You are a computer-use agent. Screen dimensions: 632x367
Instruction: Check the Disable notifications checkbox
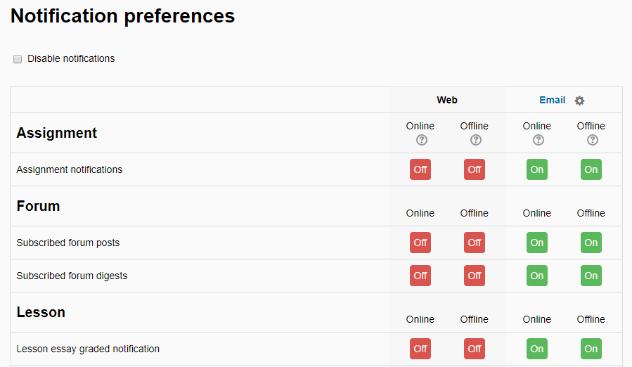pyautogui.click(x=18, y=59)
